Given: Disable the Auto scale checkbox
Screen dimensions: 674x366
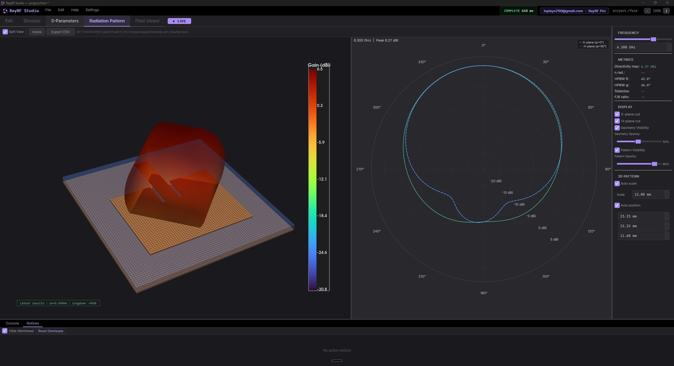Looking at the screenshot, I should pyautogui.click(x=617, y=183).
